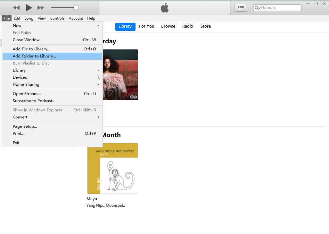Viewport: 329px width, 234px height.
Task: Switch to the Radio tab
Action: click(x=188, y=26)
